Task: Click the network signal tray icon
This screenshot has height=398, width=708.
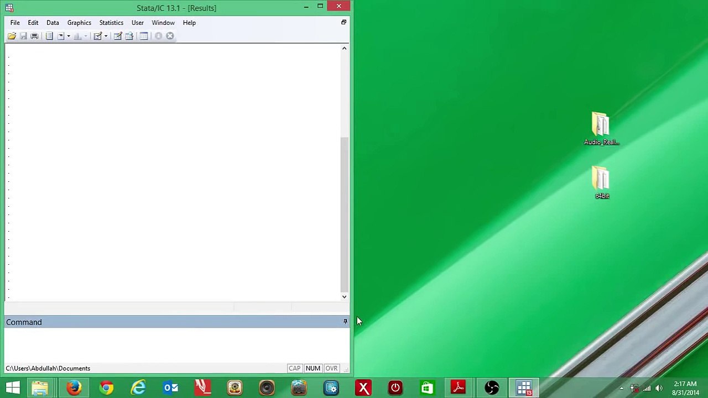Action: tap(647, 388)
